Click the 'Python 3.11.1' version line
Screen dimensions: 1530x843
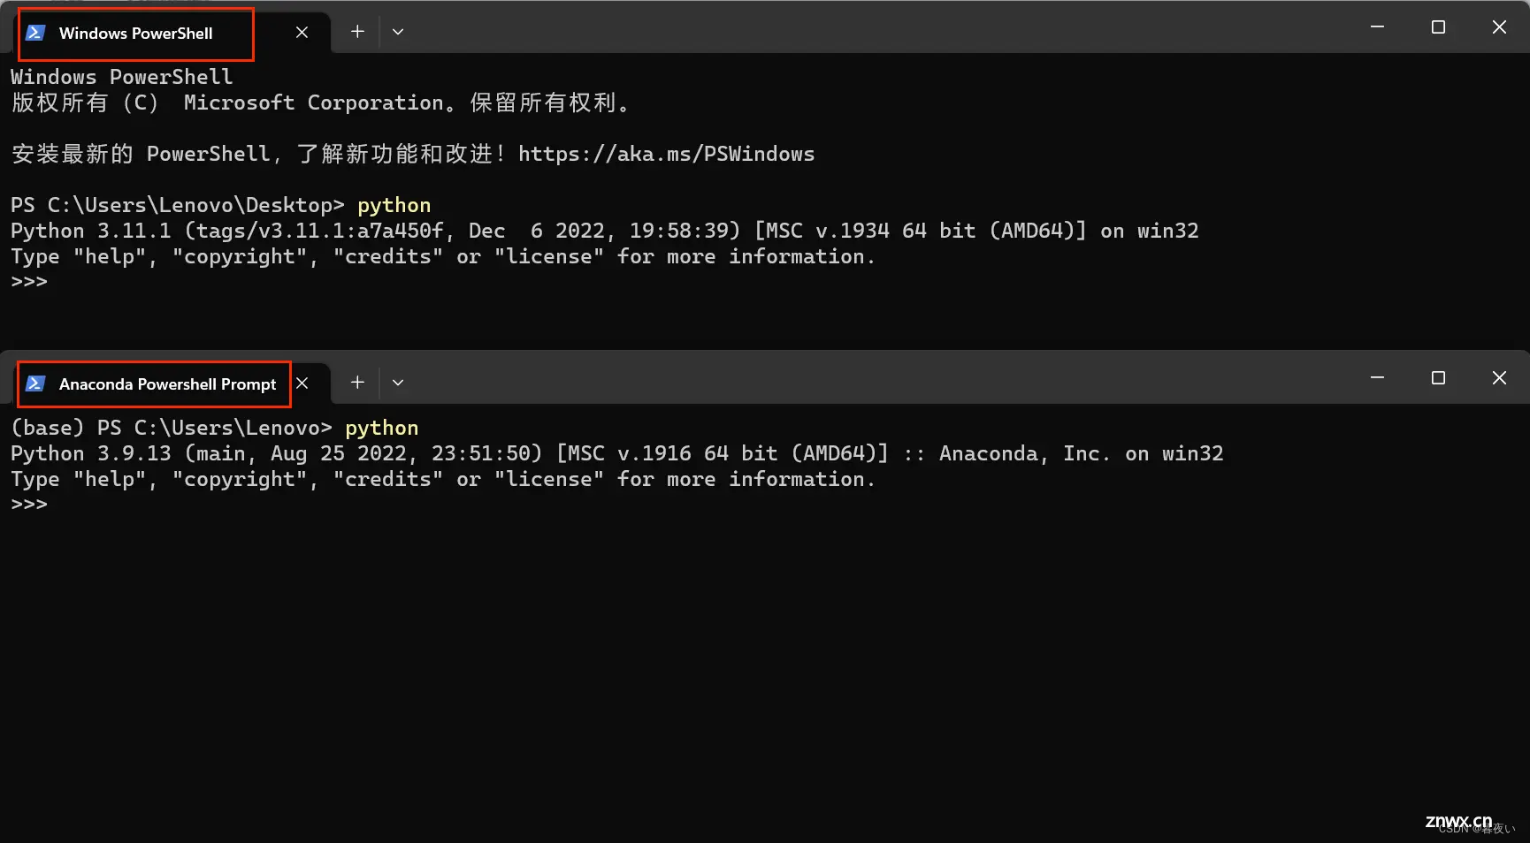coord(605,231)
